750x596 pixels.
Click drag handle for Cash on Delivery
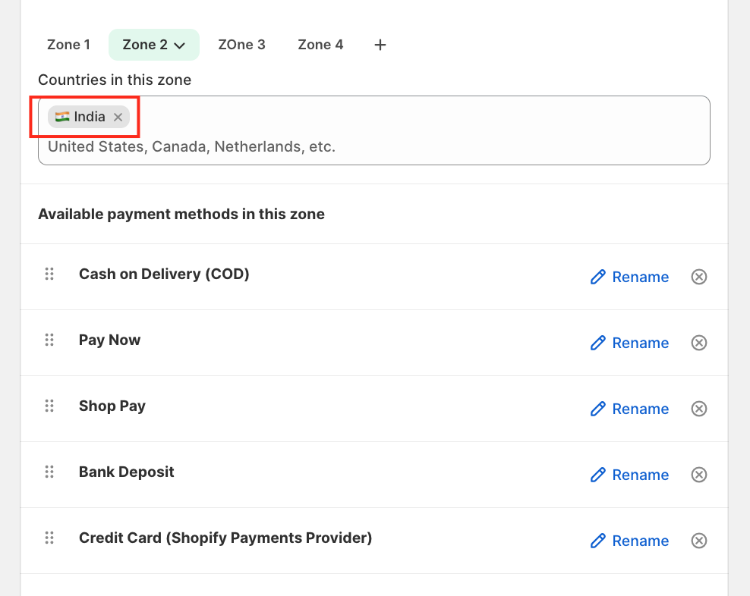point(49,274)
